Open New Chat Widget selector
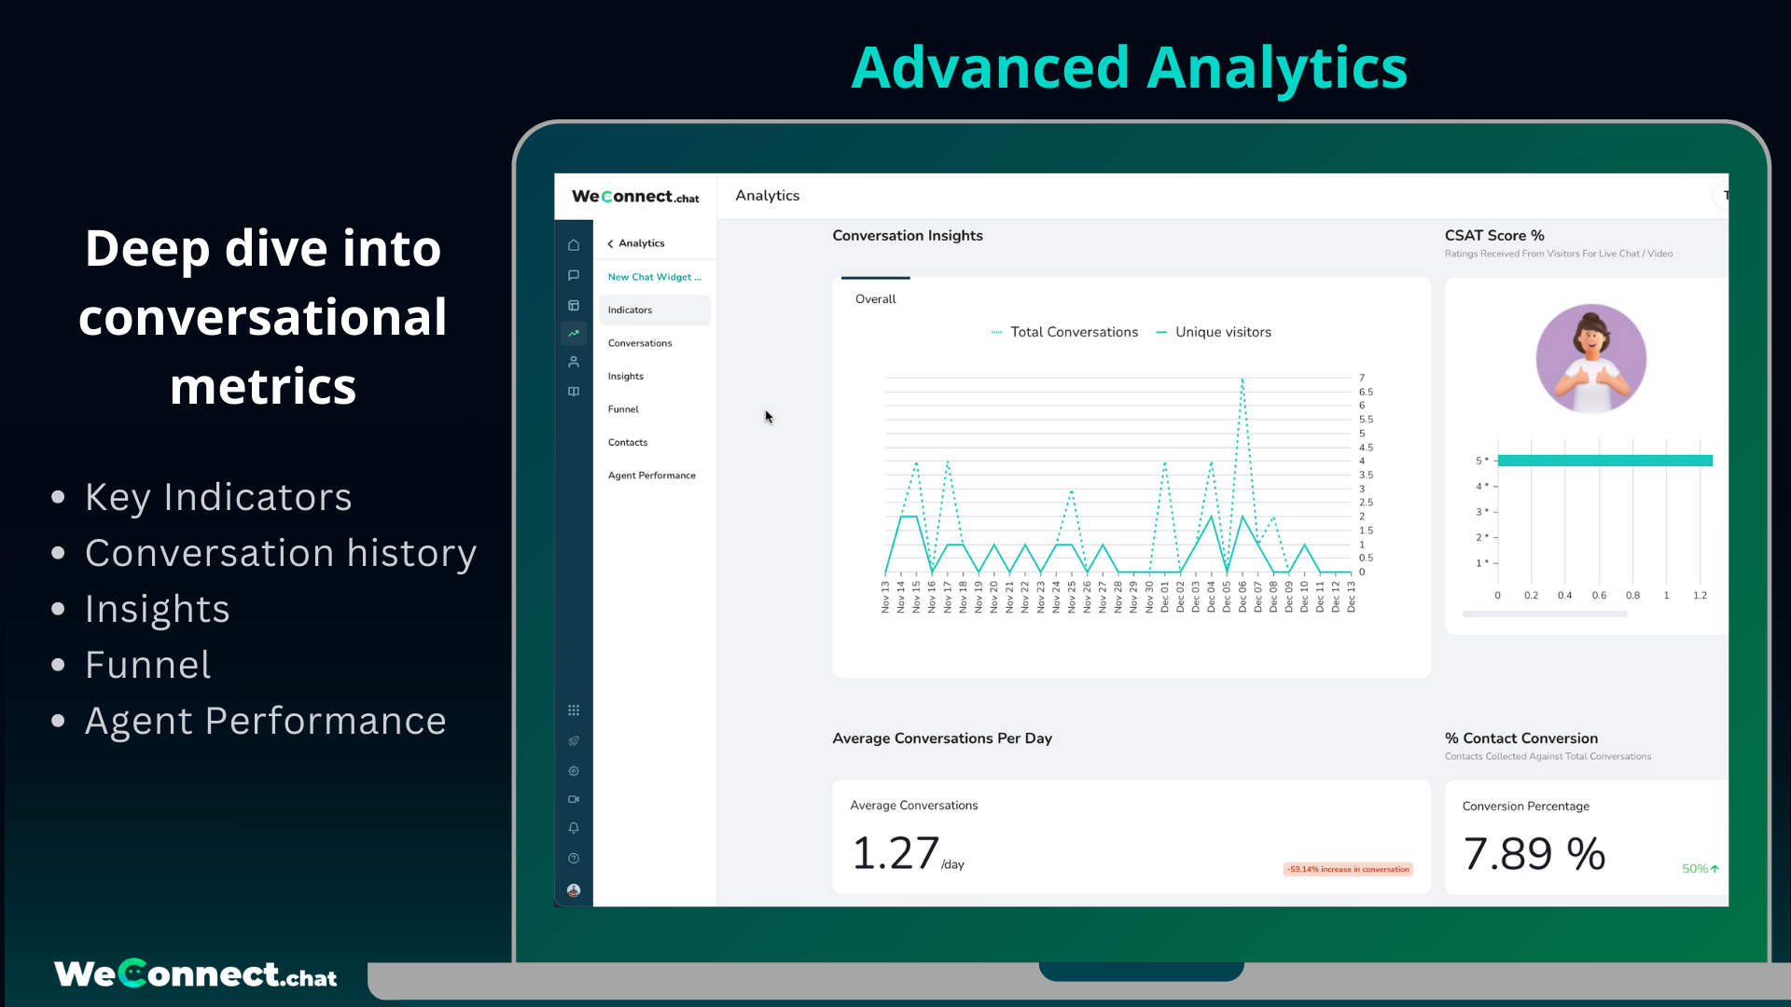Screen dimensions: 1791x1007 654,277
